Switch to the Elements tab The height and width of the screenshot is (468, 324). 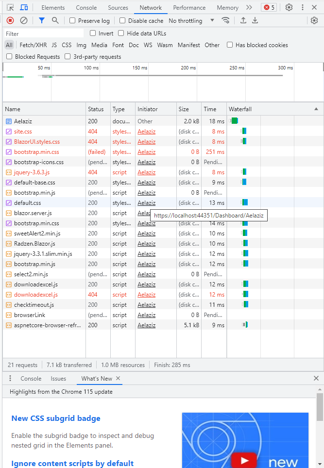point(53,7)
